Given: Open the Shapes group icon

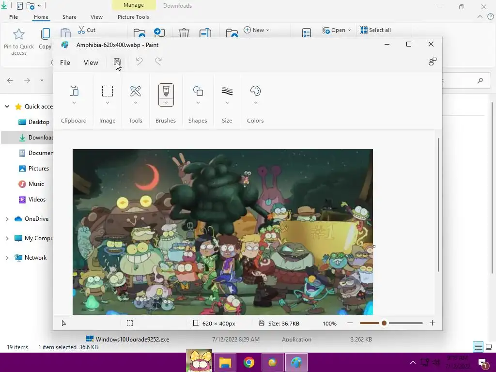Looking at the screenshot, I should pyautogui.click(x=198, y=91).
